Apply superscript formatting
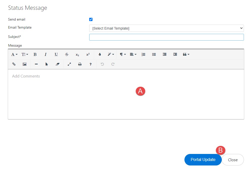 [88, 54]
